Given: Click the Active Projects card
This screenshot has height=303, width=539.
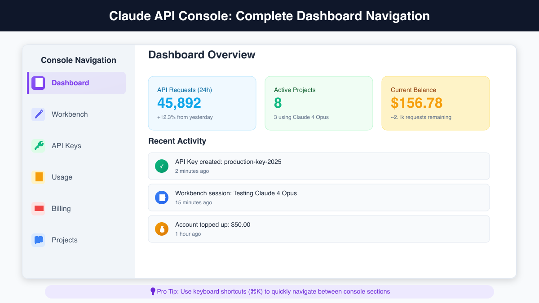Looking at the screenshot, I should tap(319, 103).
